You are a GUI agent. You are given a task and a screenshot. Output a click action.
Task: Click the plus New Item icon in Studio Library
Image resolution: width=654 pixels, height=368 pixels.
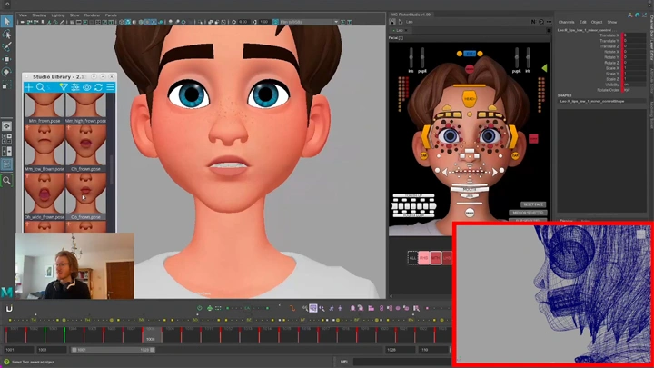tap(29, 88)
